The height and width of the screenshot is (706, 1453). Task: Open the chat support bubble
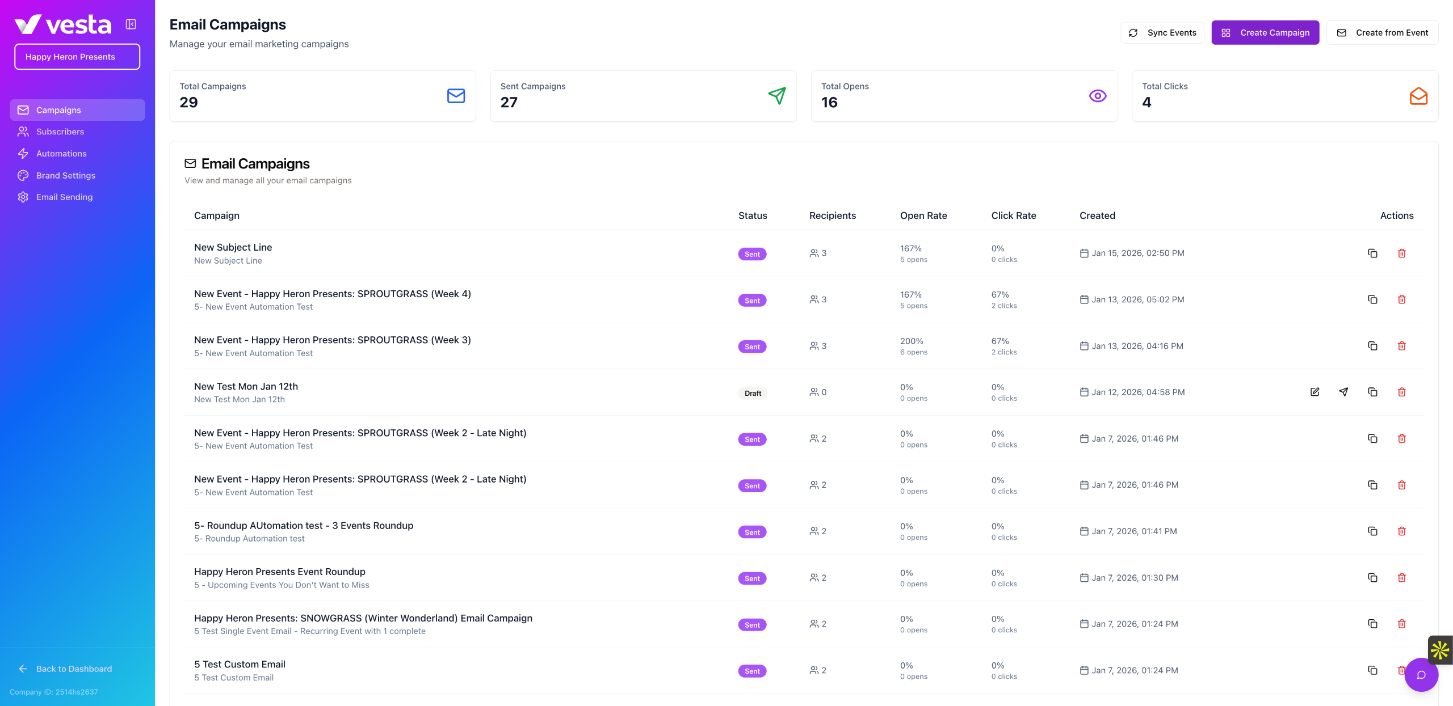tap(1421, 675)
